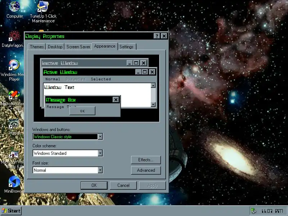The width and height of the screenshot is (288, 216).
Task: Click Inactive Window preview close icon
Action: point(144,63)
